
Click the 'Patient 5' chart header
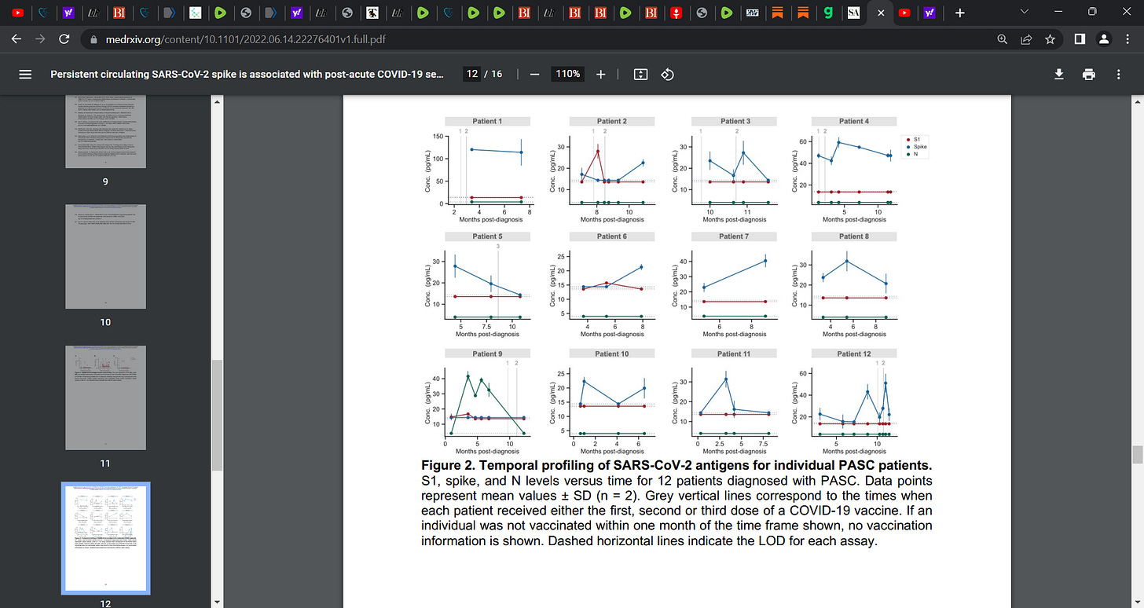pos(487,236)
